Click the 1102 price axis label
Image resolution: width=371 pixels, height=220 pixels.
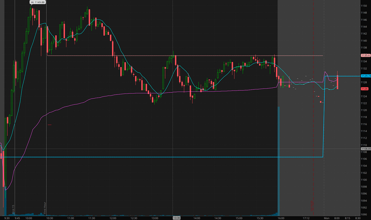coord(364,173)
